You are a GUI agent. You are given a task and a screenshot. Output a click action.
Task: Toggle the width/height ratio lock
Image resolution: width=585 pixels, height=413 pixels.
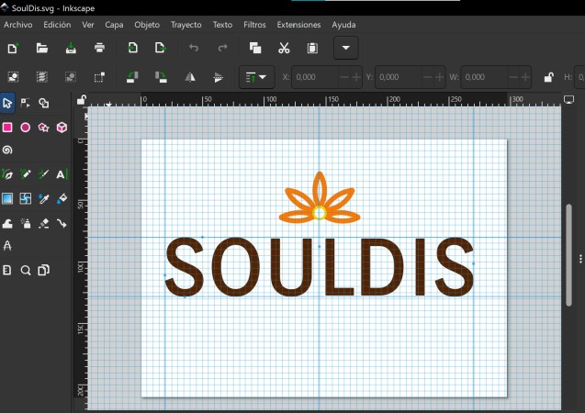click(548, 77)
